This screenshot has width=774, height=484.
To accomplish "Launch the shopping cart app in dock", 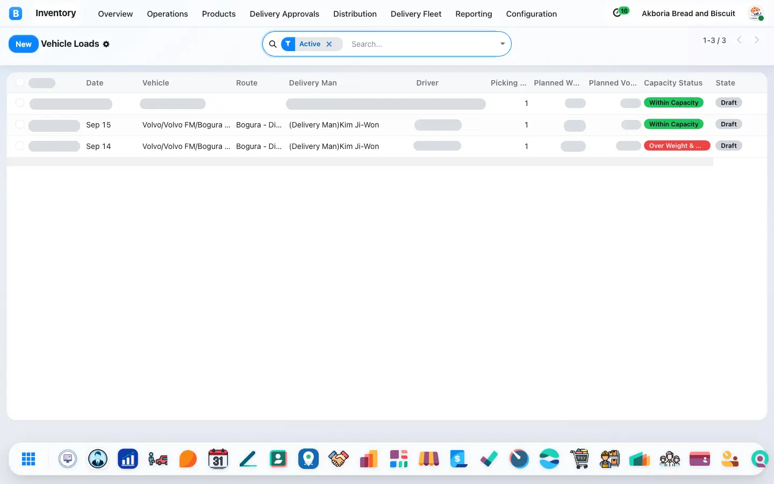I will coord(579,459).
